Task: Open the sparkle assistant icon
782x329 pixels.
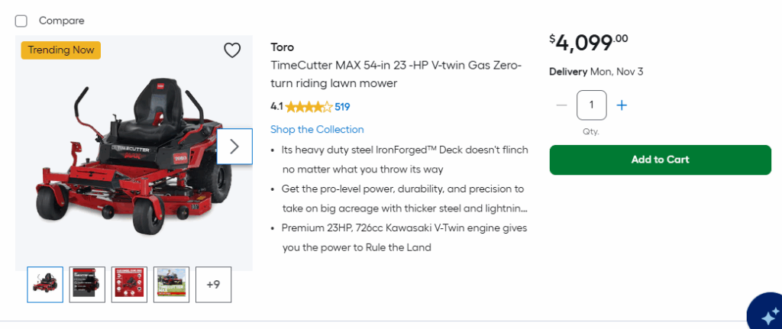Action: point(765,314)
